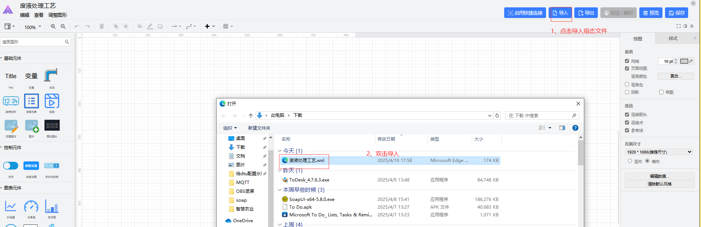This screenshot has height=227, width=701.
Task: Click the help question mark icon in dialog
Action: point(575,128)
